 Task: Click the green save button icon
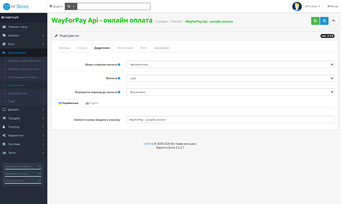[x=315, y=21]
